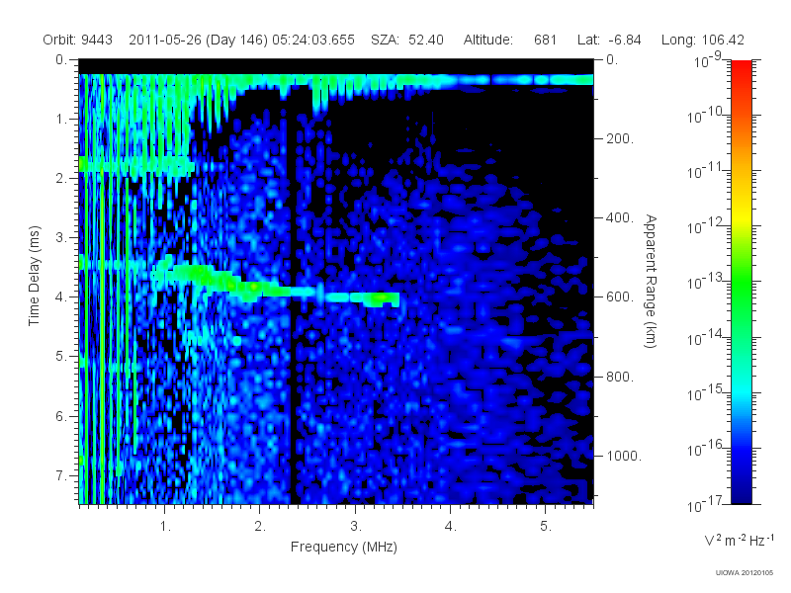Click the 1. tick on time delay axis
This screenshot has height=593, width=791.
61,119
